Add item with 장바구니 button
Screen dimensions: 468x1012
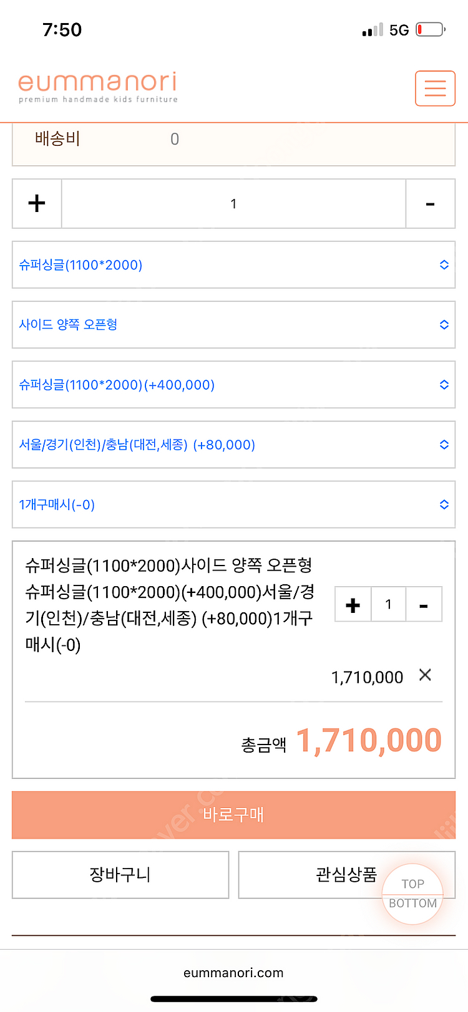click(x=120, y=875)
